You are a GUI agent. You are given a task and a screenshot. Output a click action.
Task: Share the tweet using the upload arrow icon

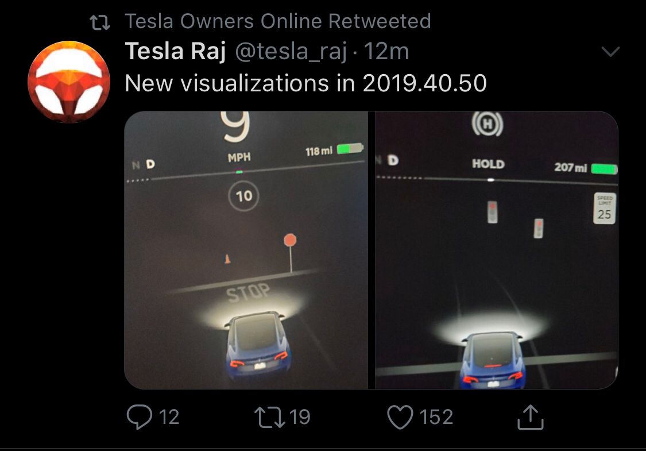coord(531,418)
